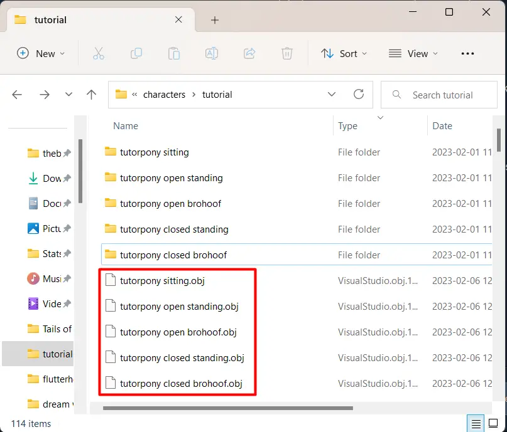This screenshot has height=432, width=507.
Task: Open the Tails of folder in sidebar
Action: pos(49,329)
